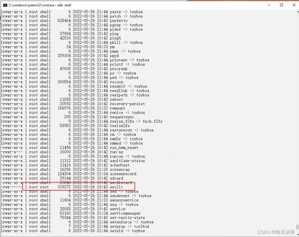Select the file name 'ping6'
Viewport: 299px width, 237px height.
tap(115, 38)
